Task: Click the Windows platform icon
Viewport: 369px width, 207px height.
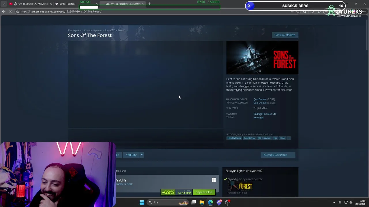Action: [214, 180]
